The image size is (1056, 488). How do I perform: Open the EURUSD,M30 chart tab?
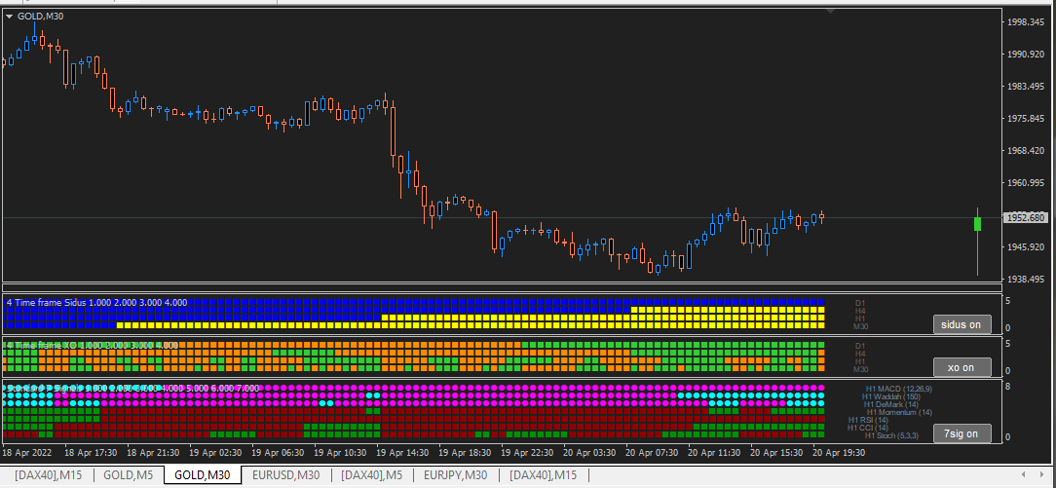285,475
